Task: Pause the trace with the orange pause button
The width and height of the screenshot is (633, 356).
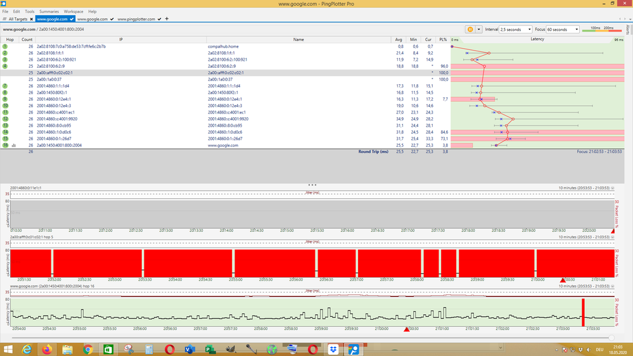Action: pos(470,29)
